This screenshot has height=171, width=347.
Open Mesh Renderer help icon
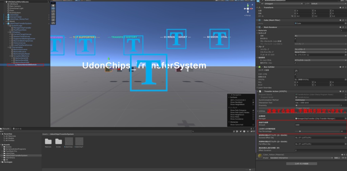click(x=340, y=27)
